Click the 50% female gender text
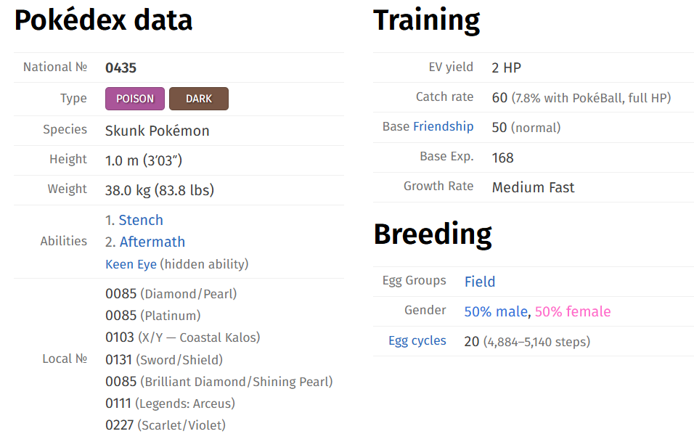694x434 pixels. click(573, 311)
